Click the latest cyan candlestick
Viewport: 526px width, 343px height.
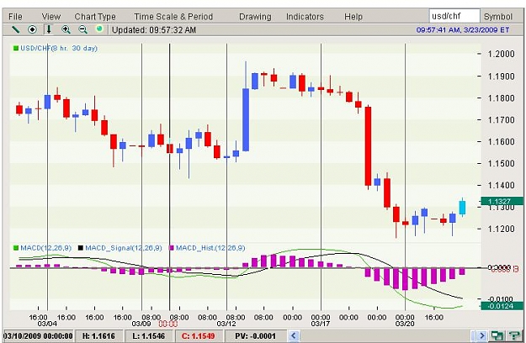pos(463,208)
